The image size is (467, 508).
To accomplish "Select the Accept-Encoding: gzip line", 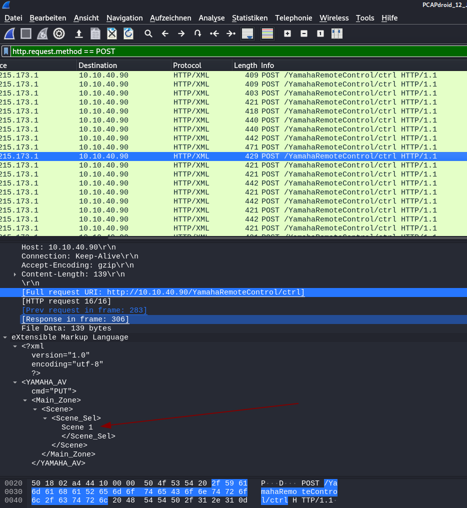I will tap(77, 265).
